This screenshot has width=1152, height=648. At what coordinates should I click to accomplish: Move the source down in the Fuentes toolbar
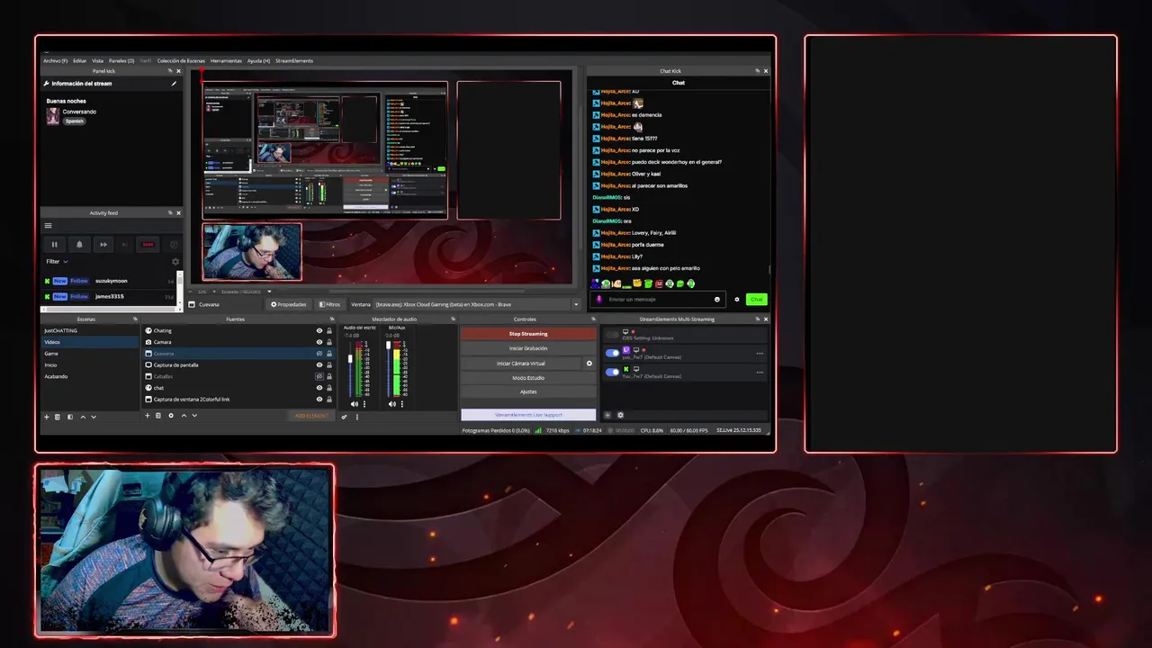[x=194, y=416]
